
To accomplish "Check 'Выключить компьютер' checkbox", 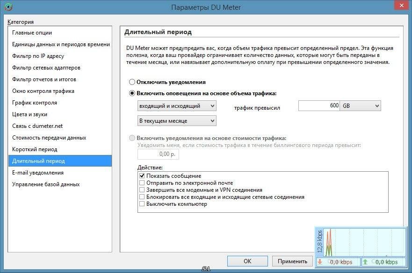I will [142, 204].
